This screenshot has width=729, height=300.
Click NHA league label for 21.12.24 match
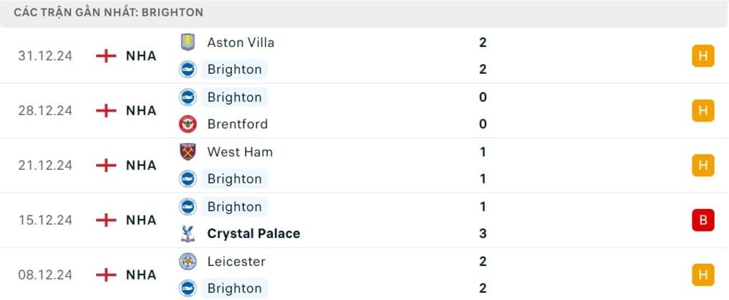click(x=142, y=166)
